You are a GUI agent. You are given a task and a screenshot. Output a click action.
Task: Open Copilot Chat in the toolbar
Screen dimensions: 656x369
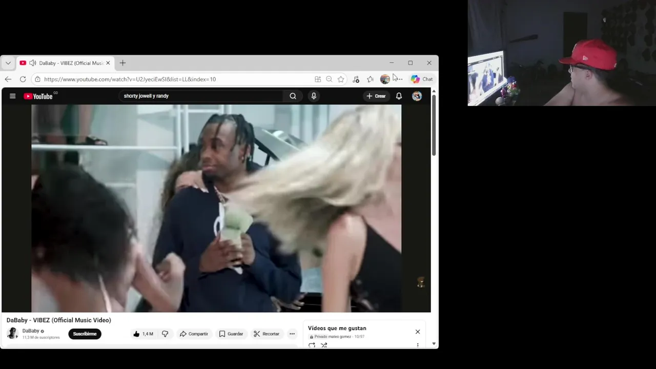422,79
